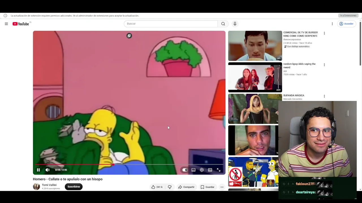Seek on the red video progress bar

tap(129, 164)
